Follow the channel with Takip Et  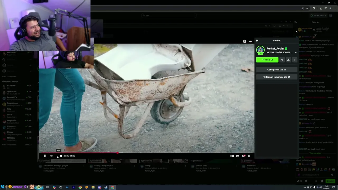267,60
